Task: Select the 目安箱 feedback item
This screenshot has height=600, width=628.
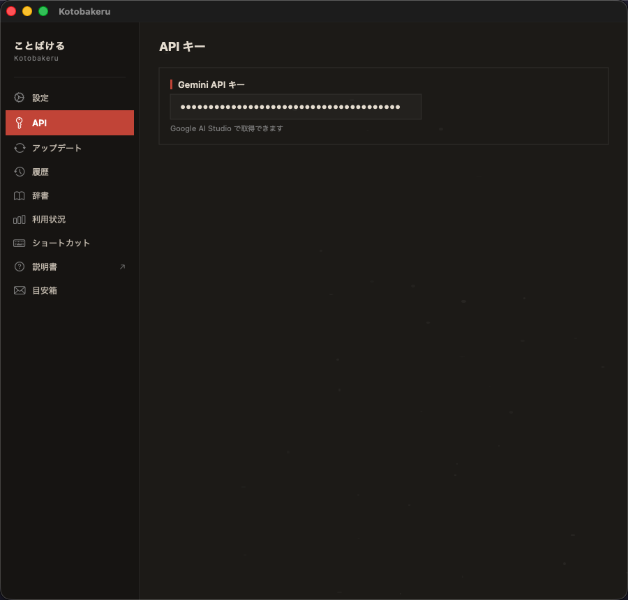Action: click(45, 290)
